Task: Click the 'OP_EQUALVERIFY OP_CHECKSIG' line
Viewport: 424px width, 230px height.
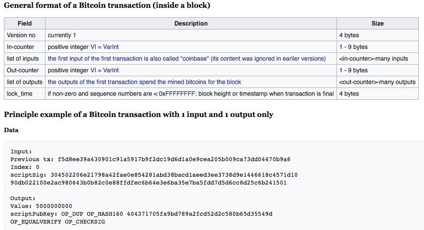Action: 58,222
